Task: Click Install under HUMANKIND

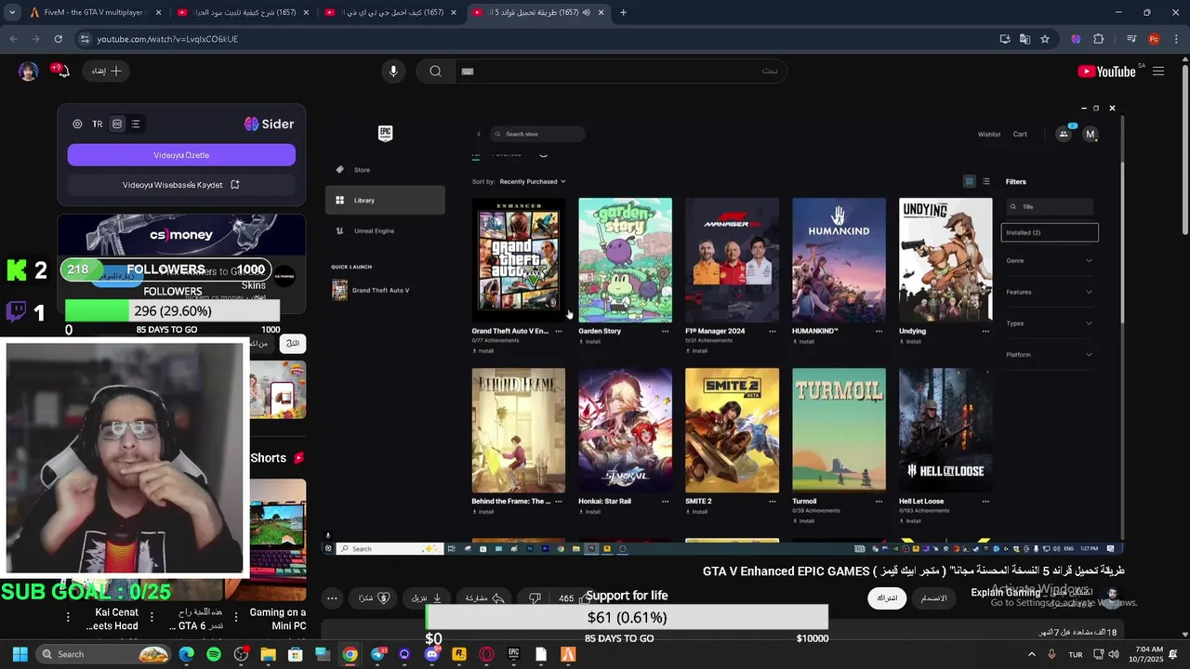Action: point(804,342)
